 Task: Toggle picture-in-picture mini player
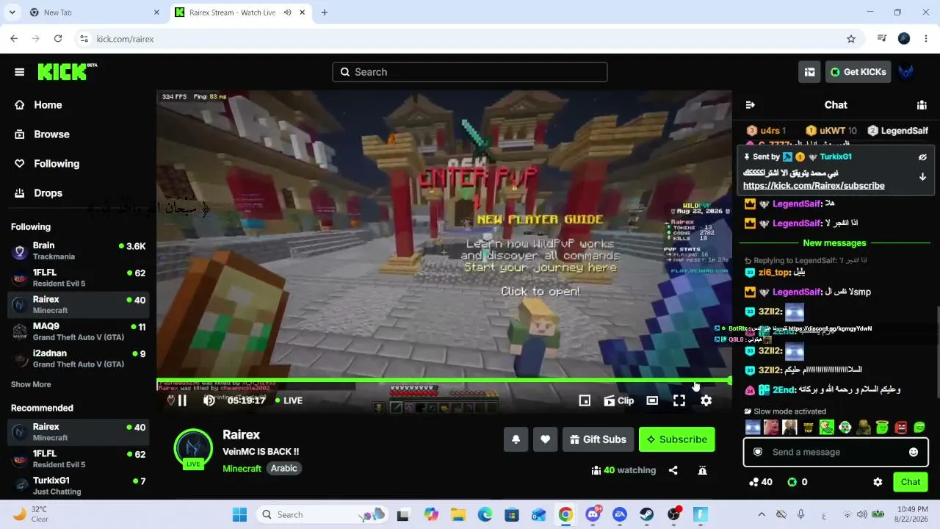click(585, 400)
